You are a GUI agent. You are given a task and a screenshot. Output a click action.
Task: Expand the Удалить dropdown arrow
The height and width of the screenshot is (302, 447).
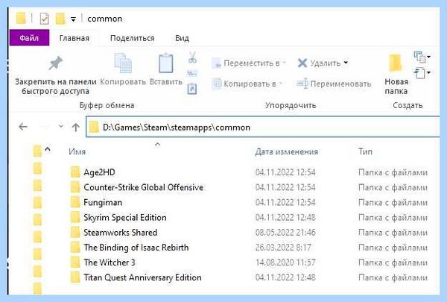(346, 63)
